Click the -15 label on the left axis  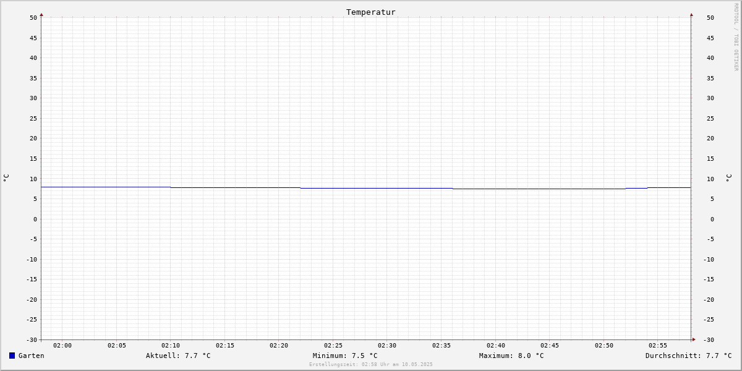[x=32, y=279]
